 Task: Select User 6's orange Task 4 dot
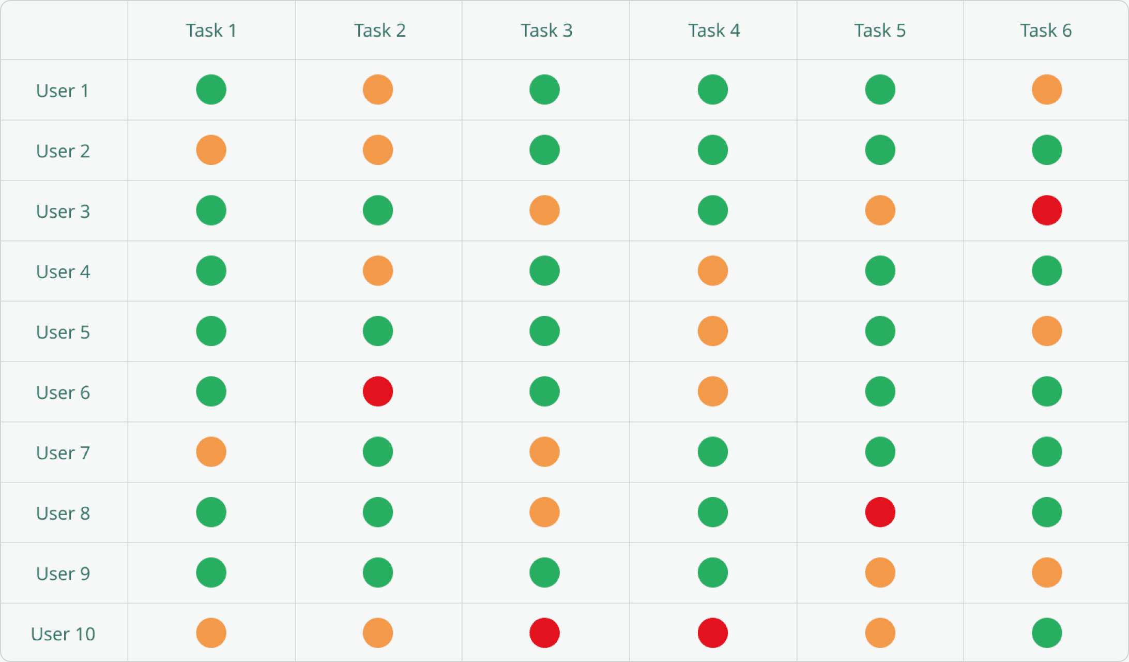coord(713,392)
